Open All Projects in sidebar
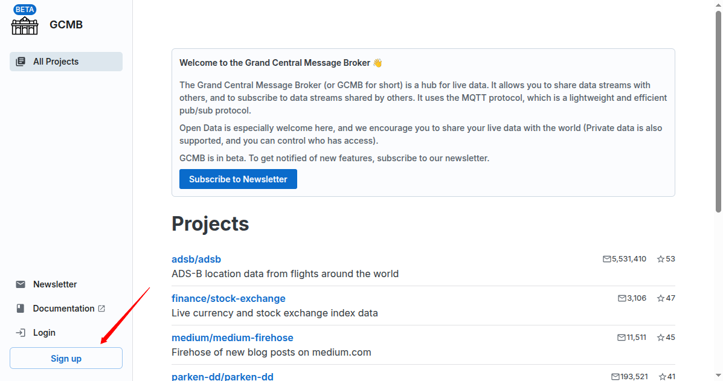 click(x=66, y=62)
